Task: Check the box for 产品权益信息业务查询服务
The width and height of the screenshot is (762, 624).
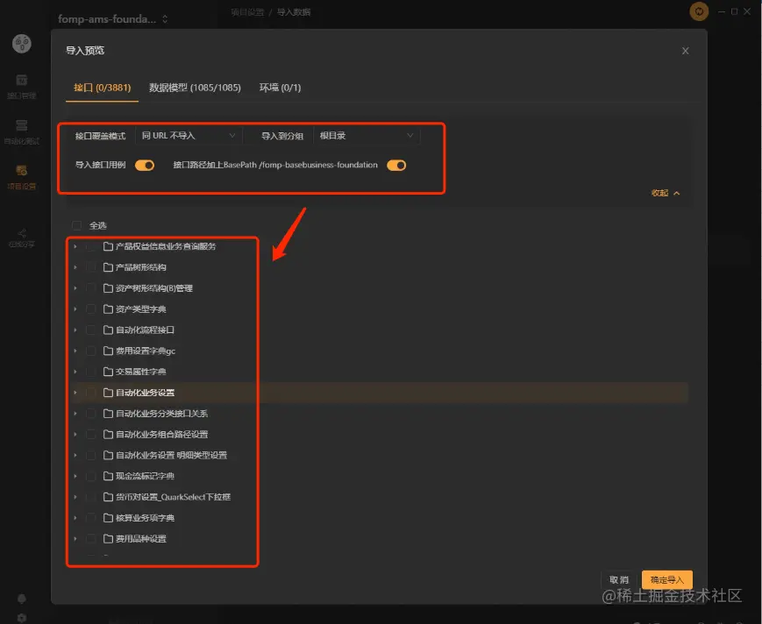Action: point(91,246)
